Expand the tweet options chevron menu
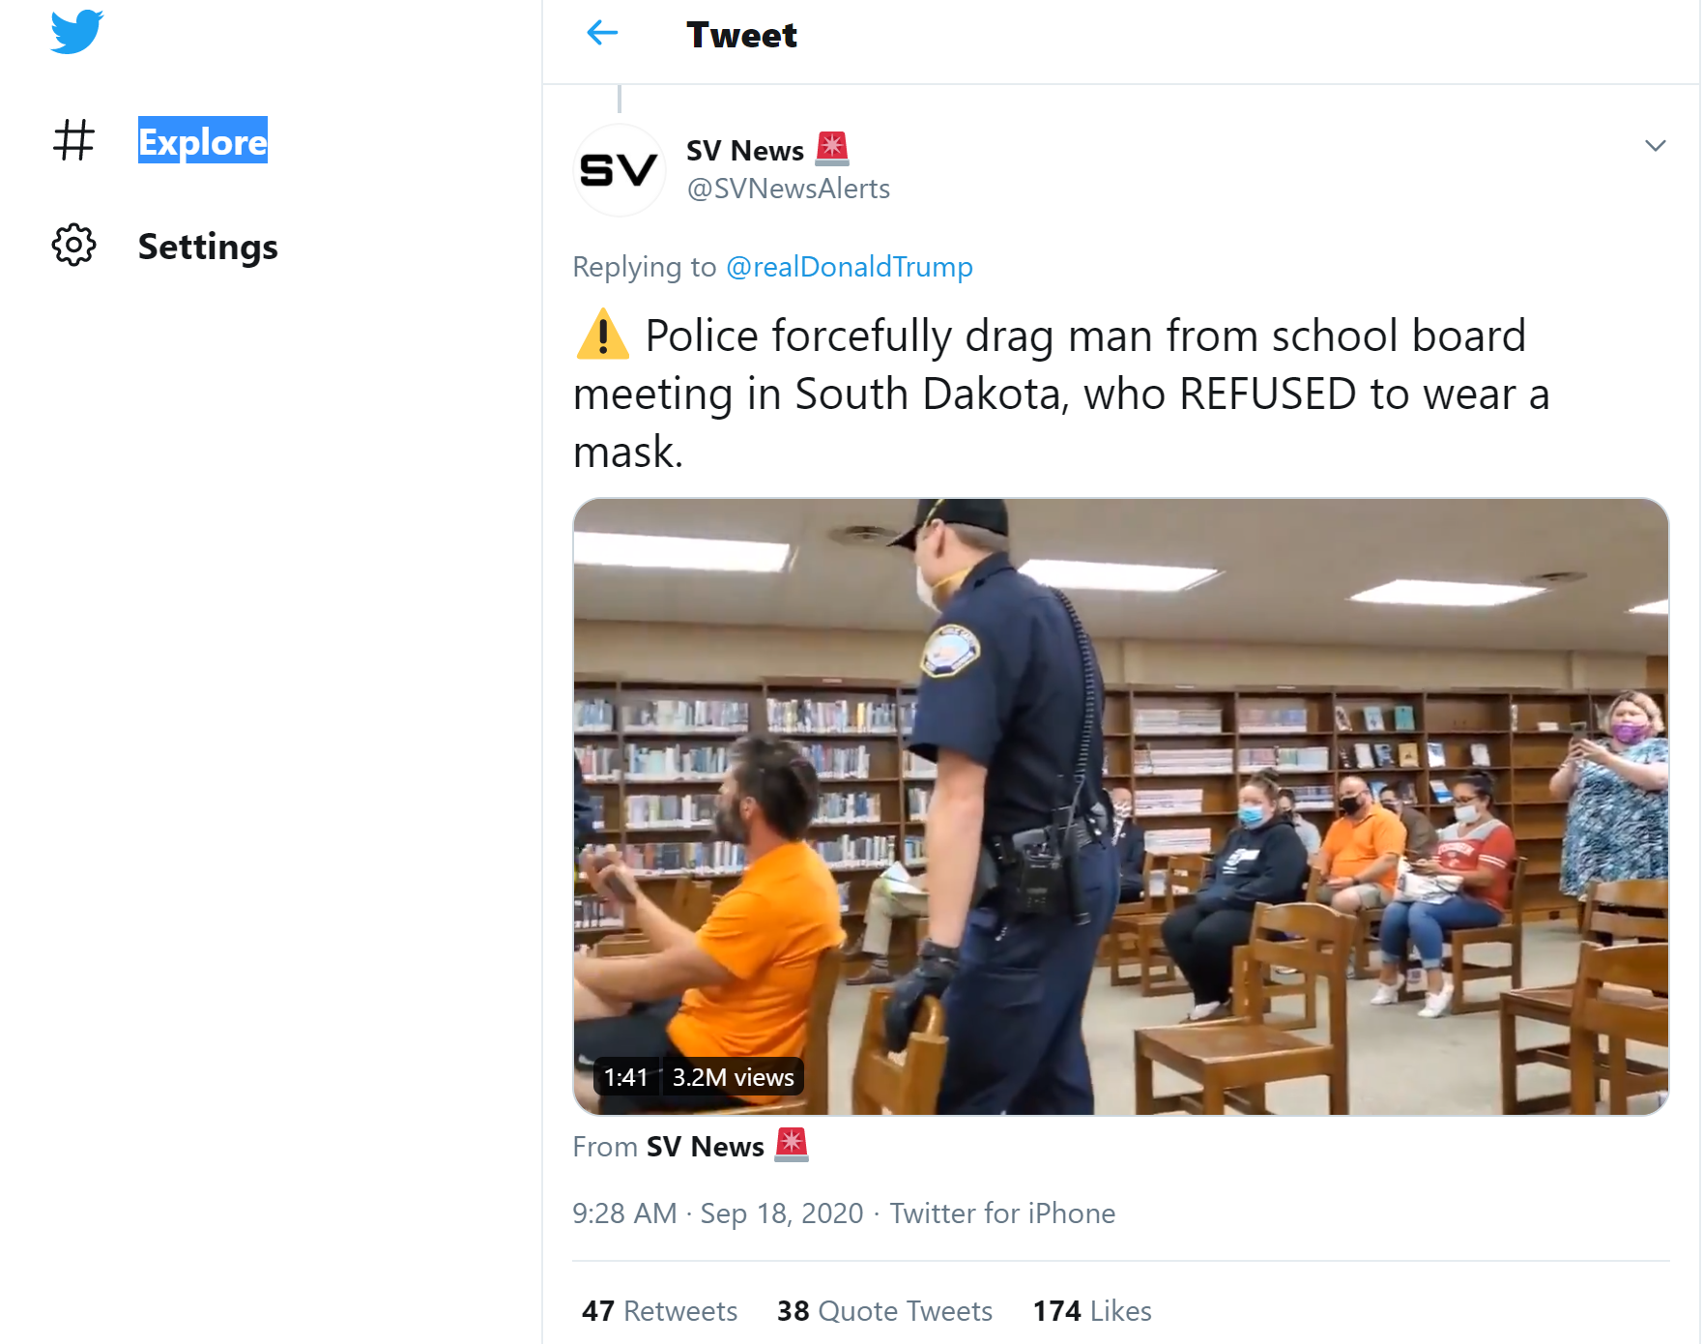The width and height of the screenshot is (1703, 1344). pyautogui.click(x=1655, y=146)
